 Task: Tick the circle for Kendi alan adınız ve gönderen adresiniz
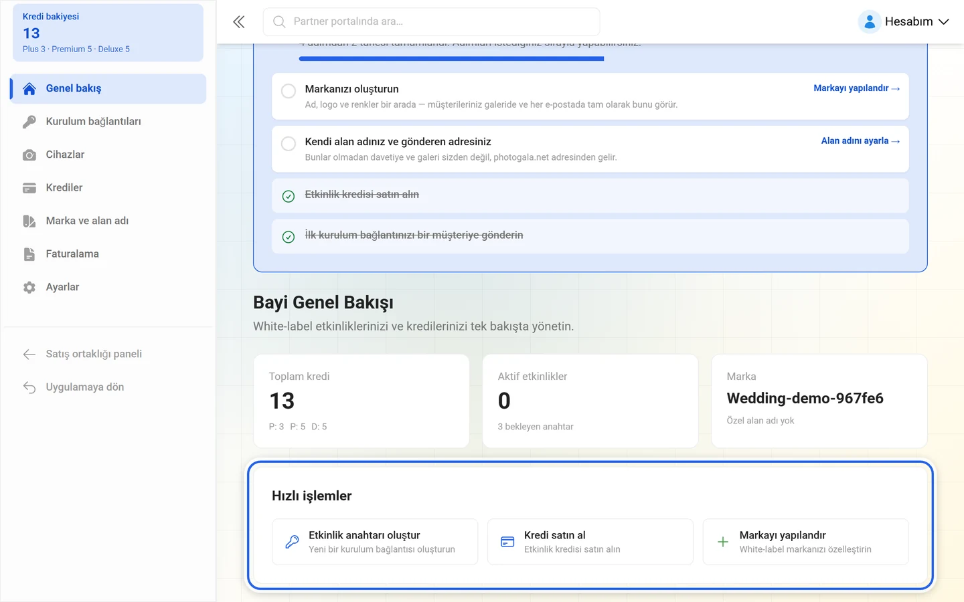tap(289, 144)
